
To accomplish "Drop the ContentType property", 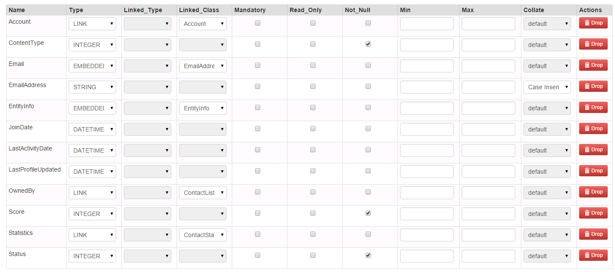I will (x=593, y=44).
